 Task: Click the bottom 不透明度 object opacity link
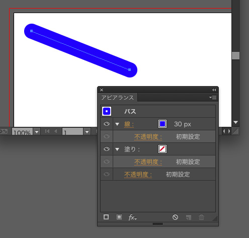(x=138, y=175)
